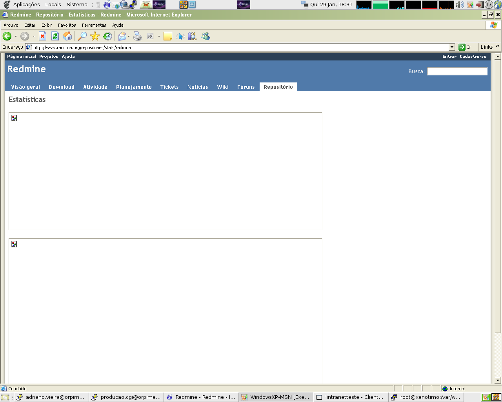Open the Ajuda menu in IE

[x=118, y=25]
